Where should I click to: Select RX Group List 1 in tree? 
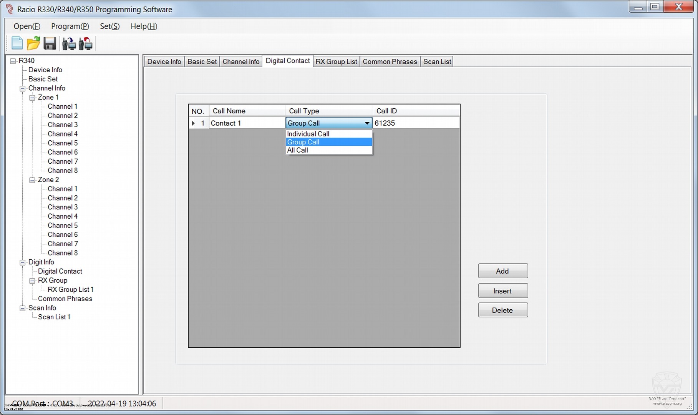71,290
